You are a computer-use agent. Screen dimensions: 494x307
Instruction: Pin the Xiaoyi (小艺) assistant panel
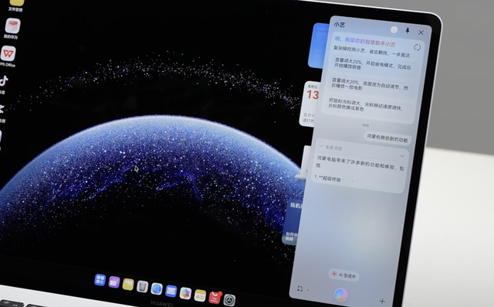tap(408, 31)
